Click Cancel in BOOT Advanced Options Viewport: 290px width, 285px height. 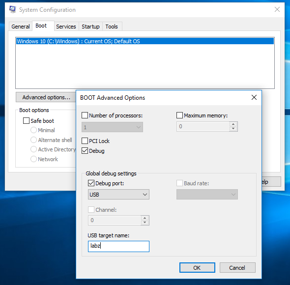pos(237,268)
